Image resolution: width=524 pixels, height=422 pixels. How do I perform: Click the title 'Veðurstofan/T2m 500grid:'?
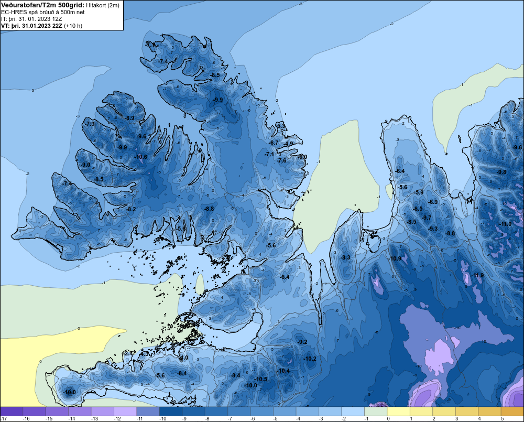coord(43,5)
